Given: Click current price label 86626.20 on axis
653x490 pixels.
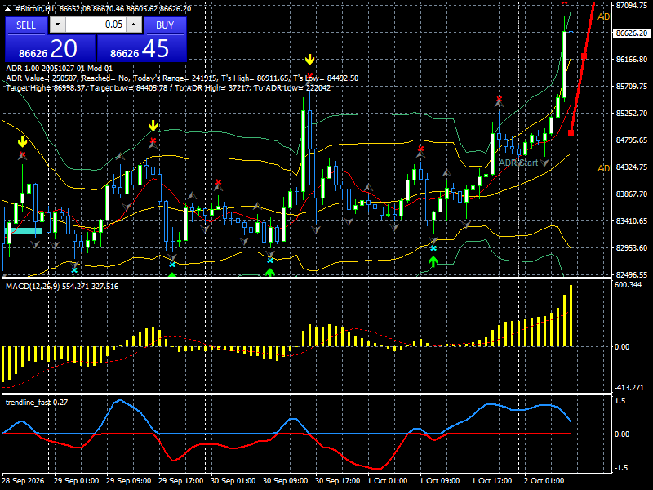Looking at the screenshot, I should tap(632, 33).
